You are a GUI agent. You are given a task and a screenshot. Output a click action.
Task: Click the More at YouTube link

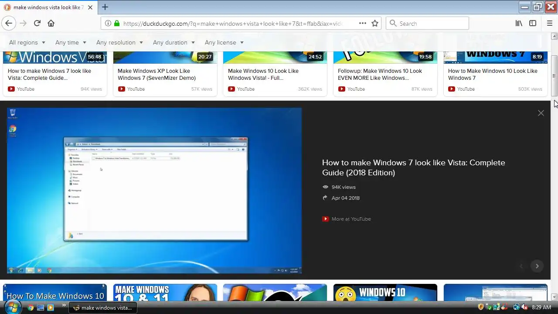[x=351, y=219]
